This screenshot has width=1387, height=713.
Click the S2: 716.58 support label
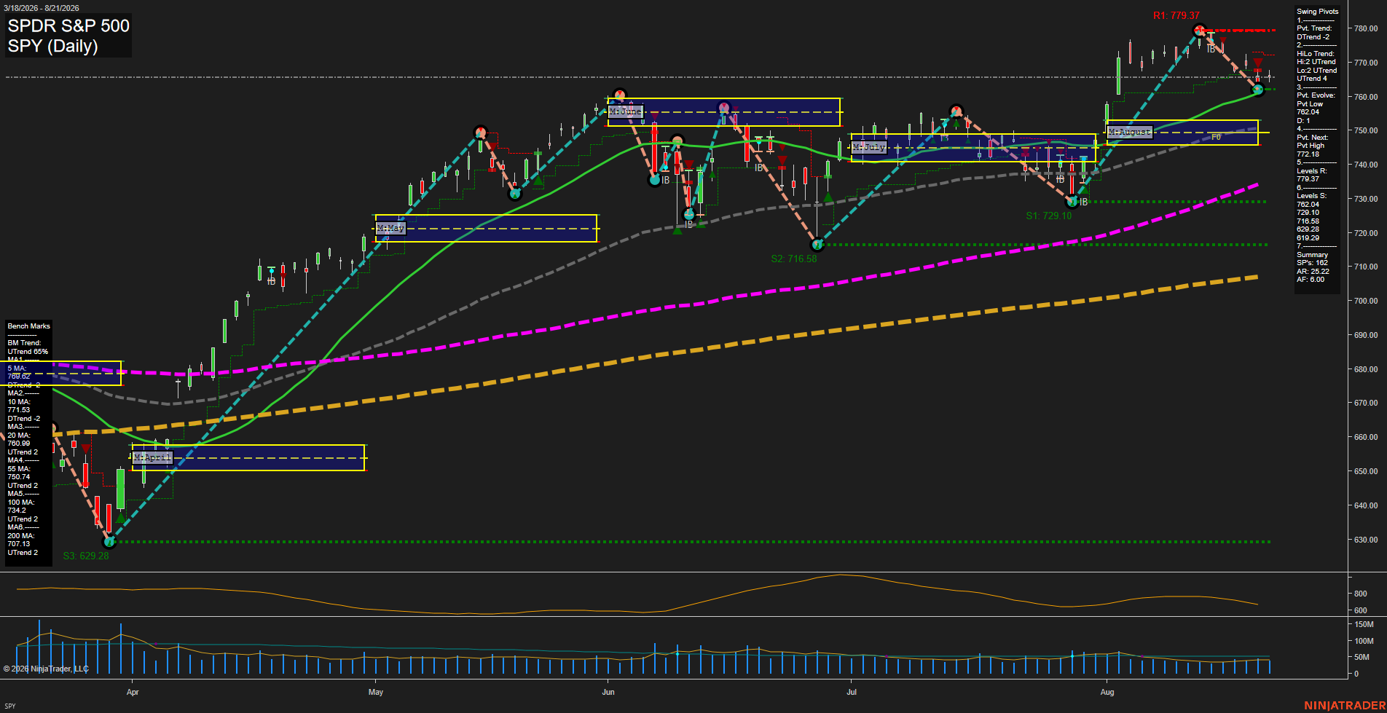[x=793, y=259]
